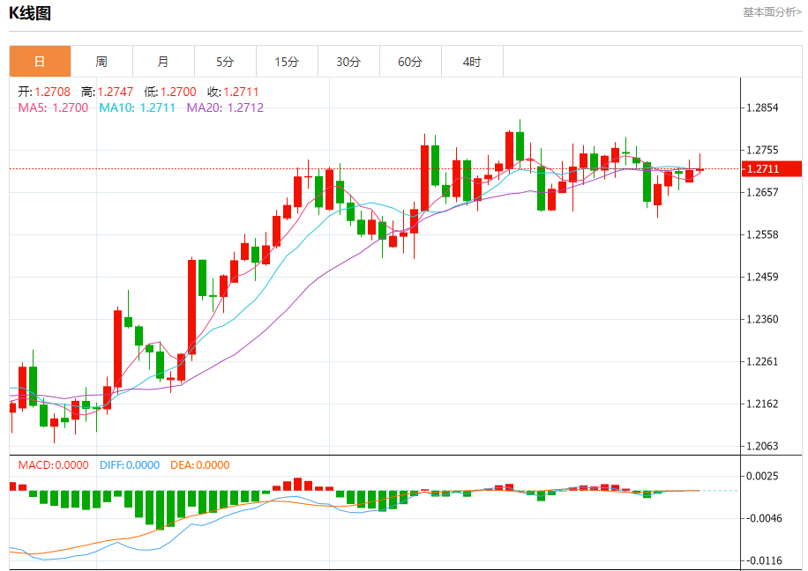Switch to the 周 weekly tab
The width and height of the screenshot is (808, 571).
[102, 62]
